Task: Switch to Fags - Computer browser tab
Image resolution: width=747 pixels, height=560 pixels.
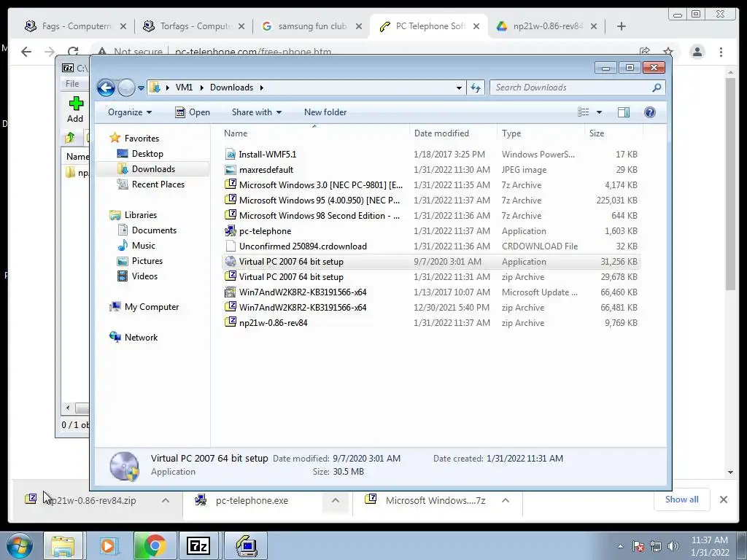Action: tap(76, 26)
